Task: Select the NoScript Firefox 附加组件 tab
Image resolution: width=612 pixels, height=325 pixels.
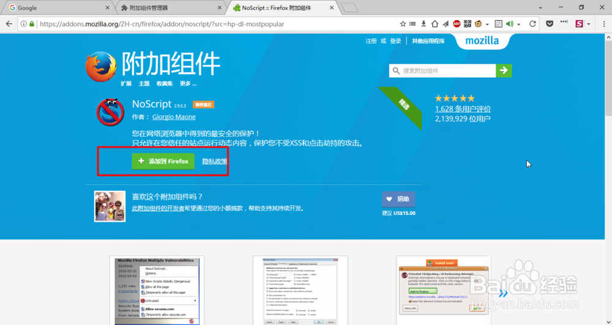Action: [284, 8]
